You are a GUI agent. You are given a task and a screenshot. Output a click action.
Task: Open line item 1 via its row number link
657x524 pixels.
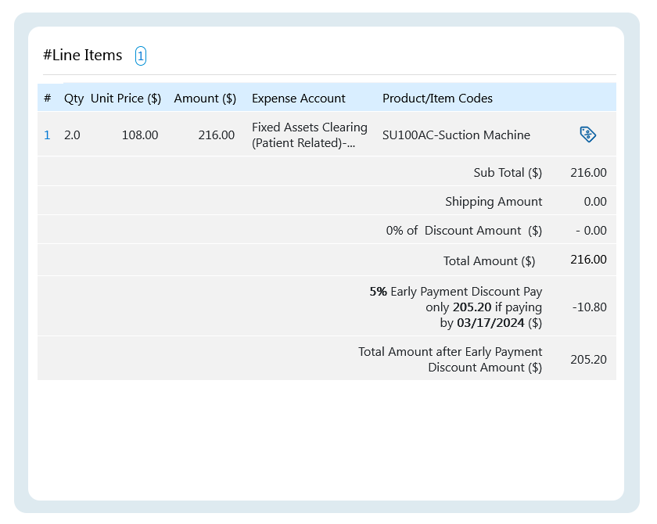pos(47,135)
